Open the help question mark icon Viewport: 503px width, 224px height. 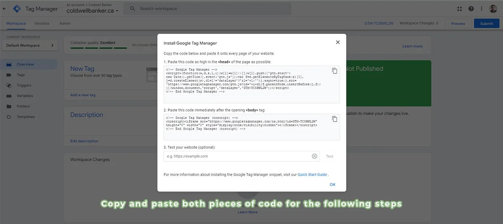pos(471,8)
